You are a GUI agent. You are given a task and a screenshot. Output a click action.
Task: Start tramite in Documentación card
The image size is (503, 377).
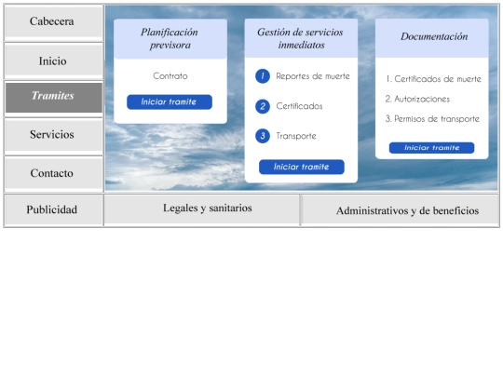point(431,148)
